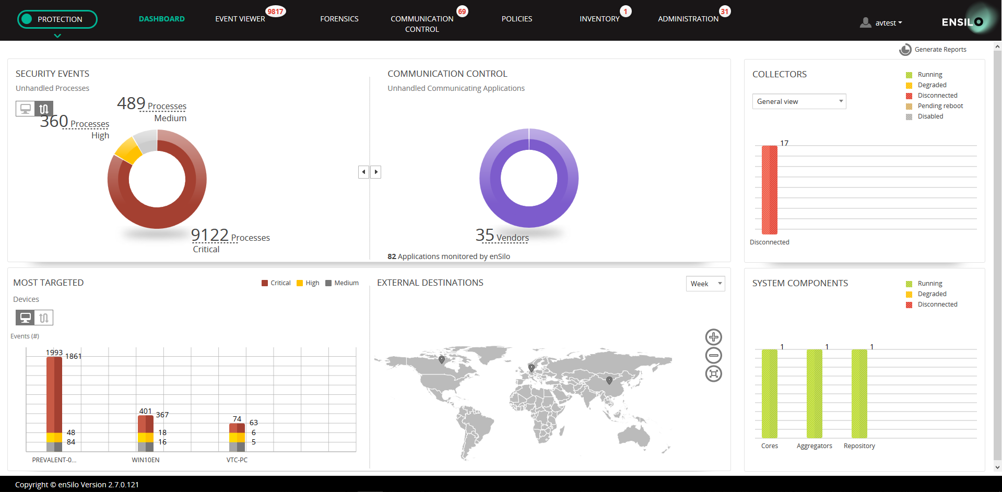Click the map pin over Europe

[532, 367]
